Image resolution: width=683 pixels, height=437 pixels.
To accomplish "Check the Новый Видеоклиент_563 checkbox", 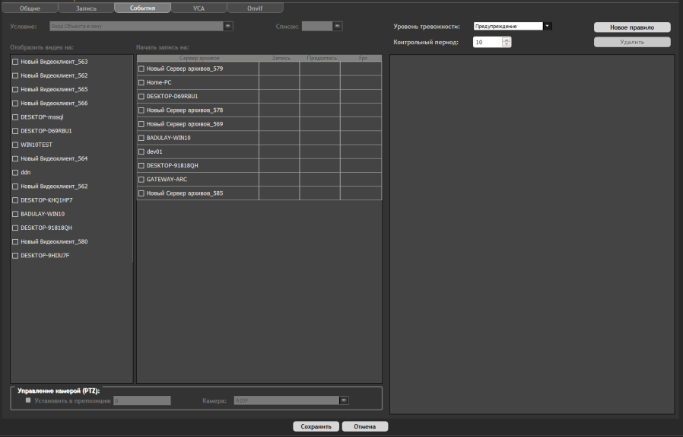I will click(15, 62).
